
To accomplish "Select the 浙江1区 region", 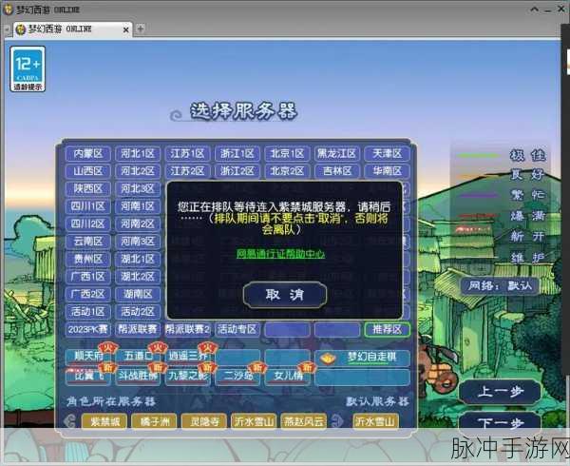I will tap(237, 153).
